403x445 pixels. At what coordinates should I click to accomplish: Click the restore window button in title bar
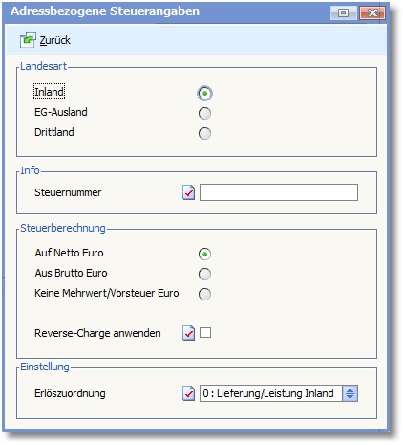pyautogui.click(x=344, y=12)
